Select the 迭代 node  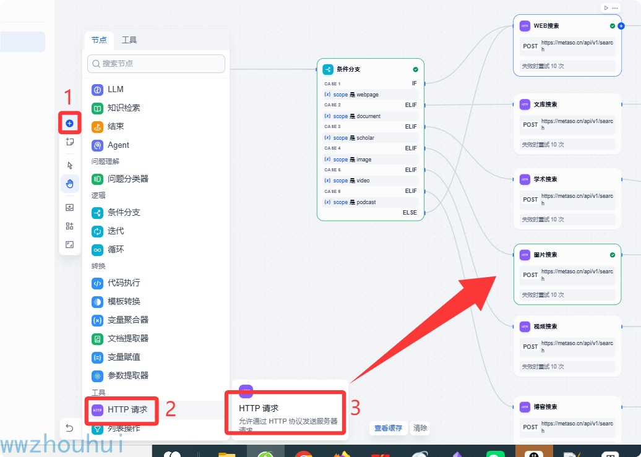pyautogui.click(x=156, y=231)
